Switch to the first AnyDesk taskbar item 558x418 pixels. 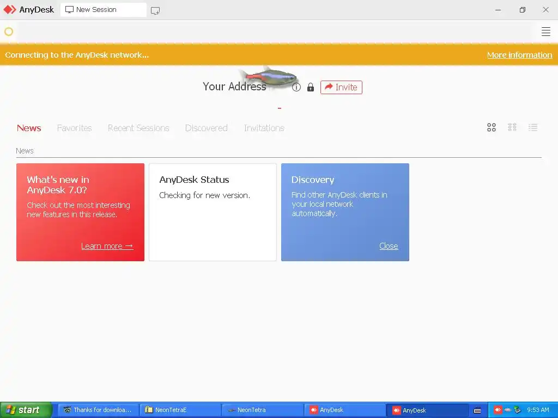[344, 410]
